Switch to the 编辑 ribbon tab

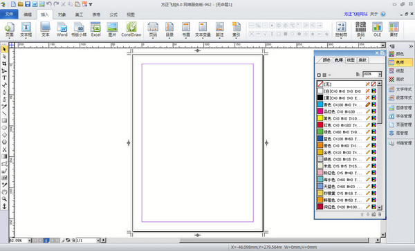pos(28,15)
